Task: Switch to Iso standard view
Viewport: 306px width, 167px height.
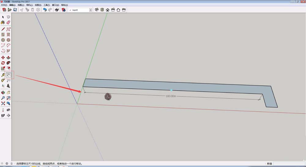Action: tap(97, 10)
